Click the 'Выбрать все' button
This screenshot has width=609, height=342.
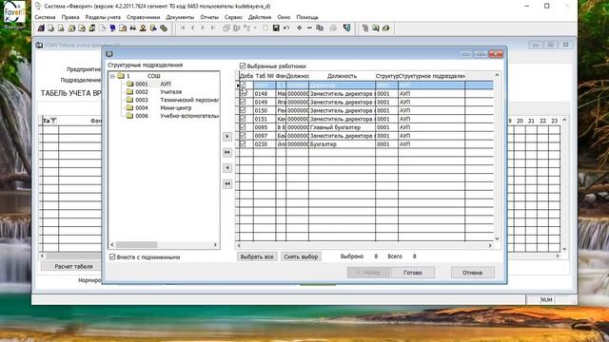click(x=257, y=256)
